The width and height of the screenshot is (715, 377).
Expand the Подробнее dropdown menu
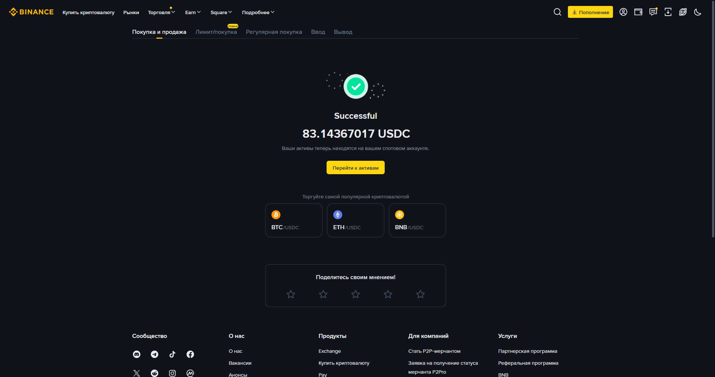(x=258, y=12)
